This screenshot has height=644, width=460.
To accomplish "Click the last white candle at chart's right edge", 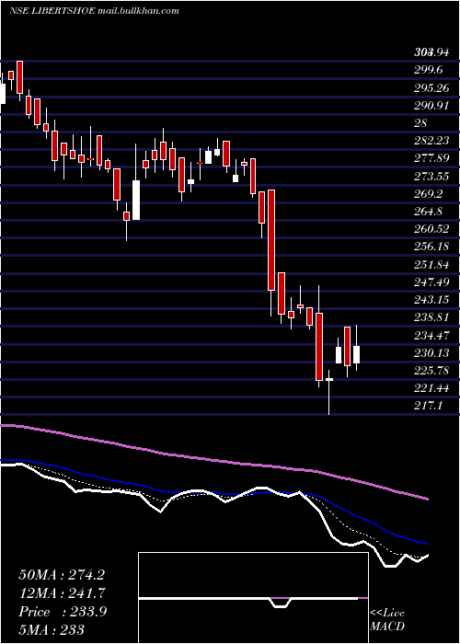I will click(357, 354).
